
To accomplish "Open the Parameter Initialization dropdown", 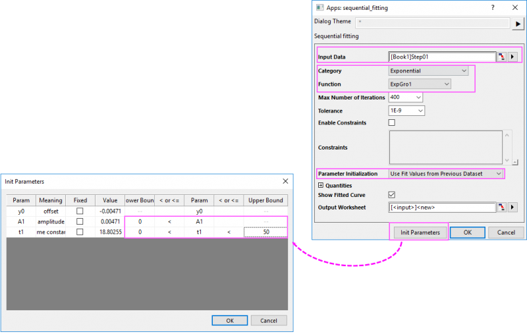I will pos(446,173).
